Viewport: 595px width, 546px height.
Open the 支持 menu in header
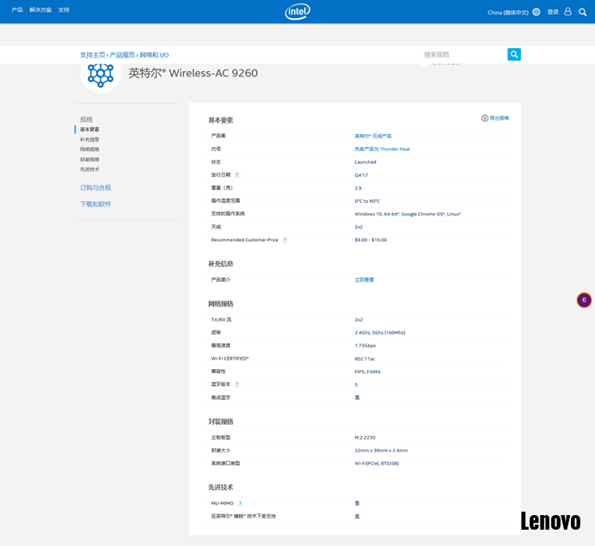pos(64,9)
